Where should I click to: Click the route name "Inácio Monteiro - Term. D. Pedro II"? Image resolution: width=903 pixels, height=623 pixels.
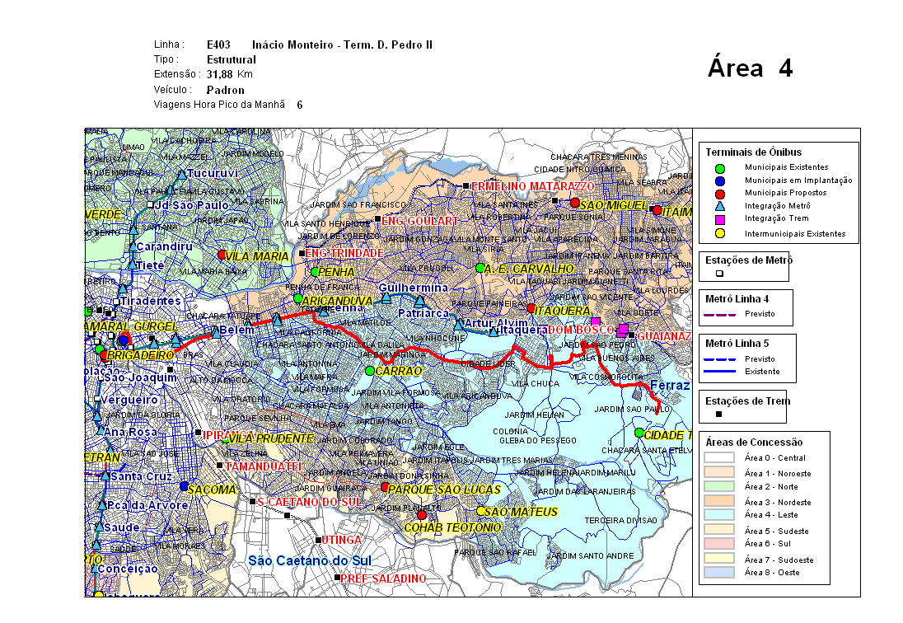pos(342,44)
